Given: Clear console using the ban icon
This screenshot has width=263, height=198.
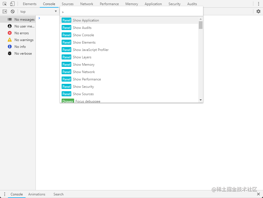Looking at the screenshot, I should coord(12,12).
